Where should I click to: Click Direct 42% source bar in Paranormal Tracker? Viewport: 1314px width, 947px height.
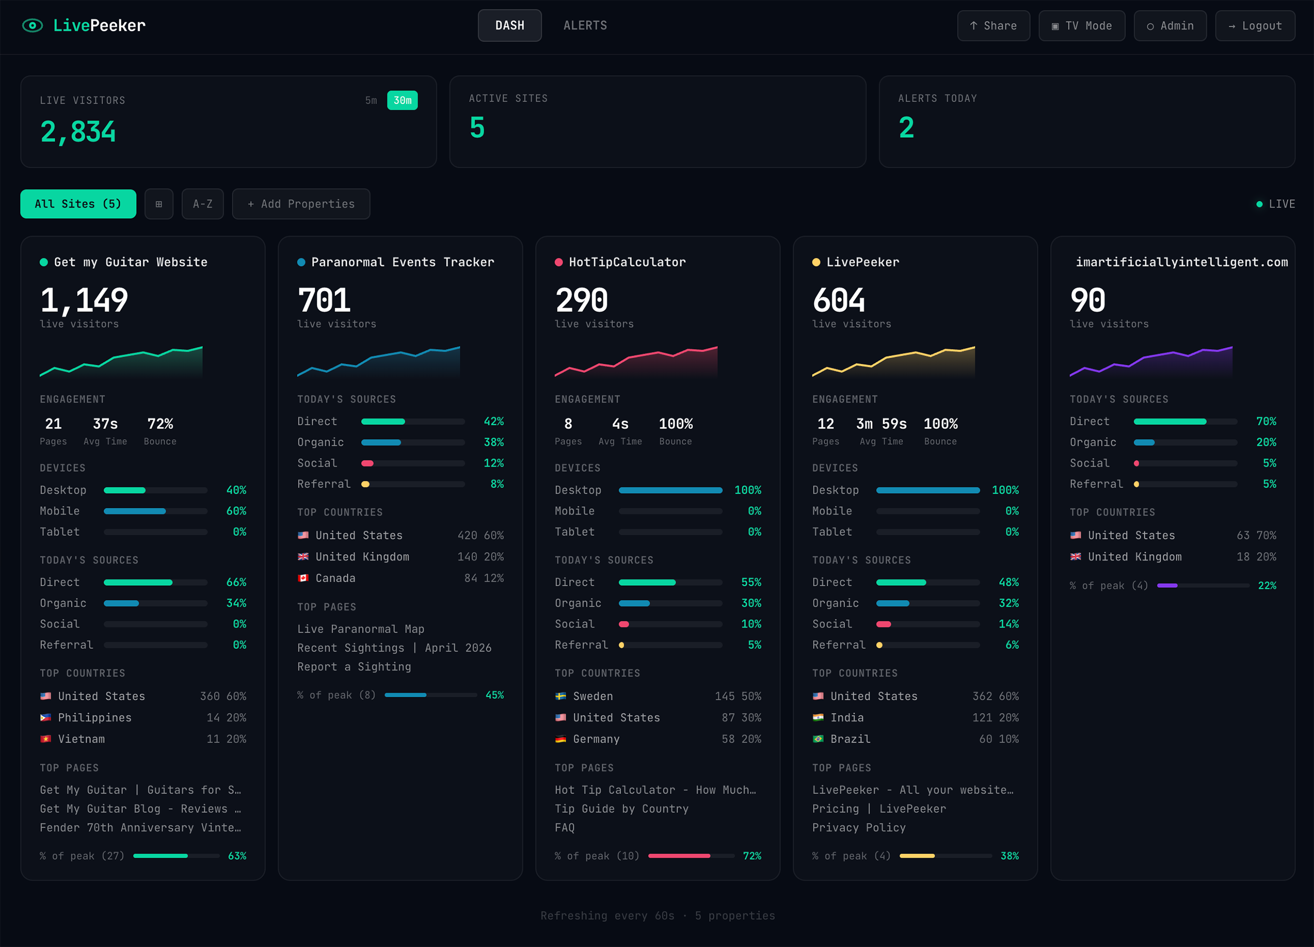click(413, 421)
